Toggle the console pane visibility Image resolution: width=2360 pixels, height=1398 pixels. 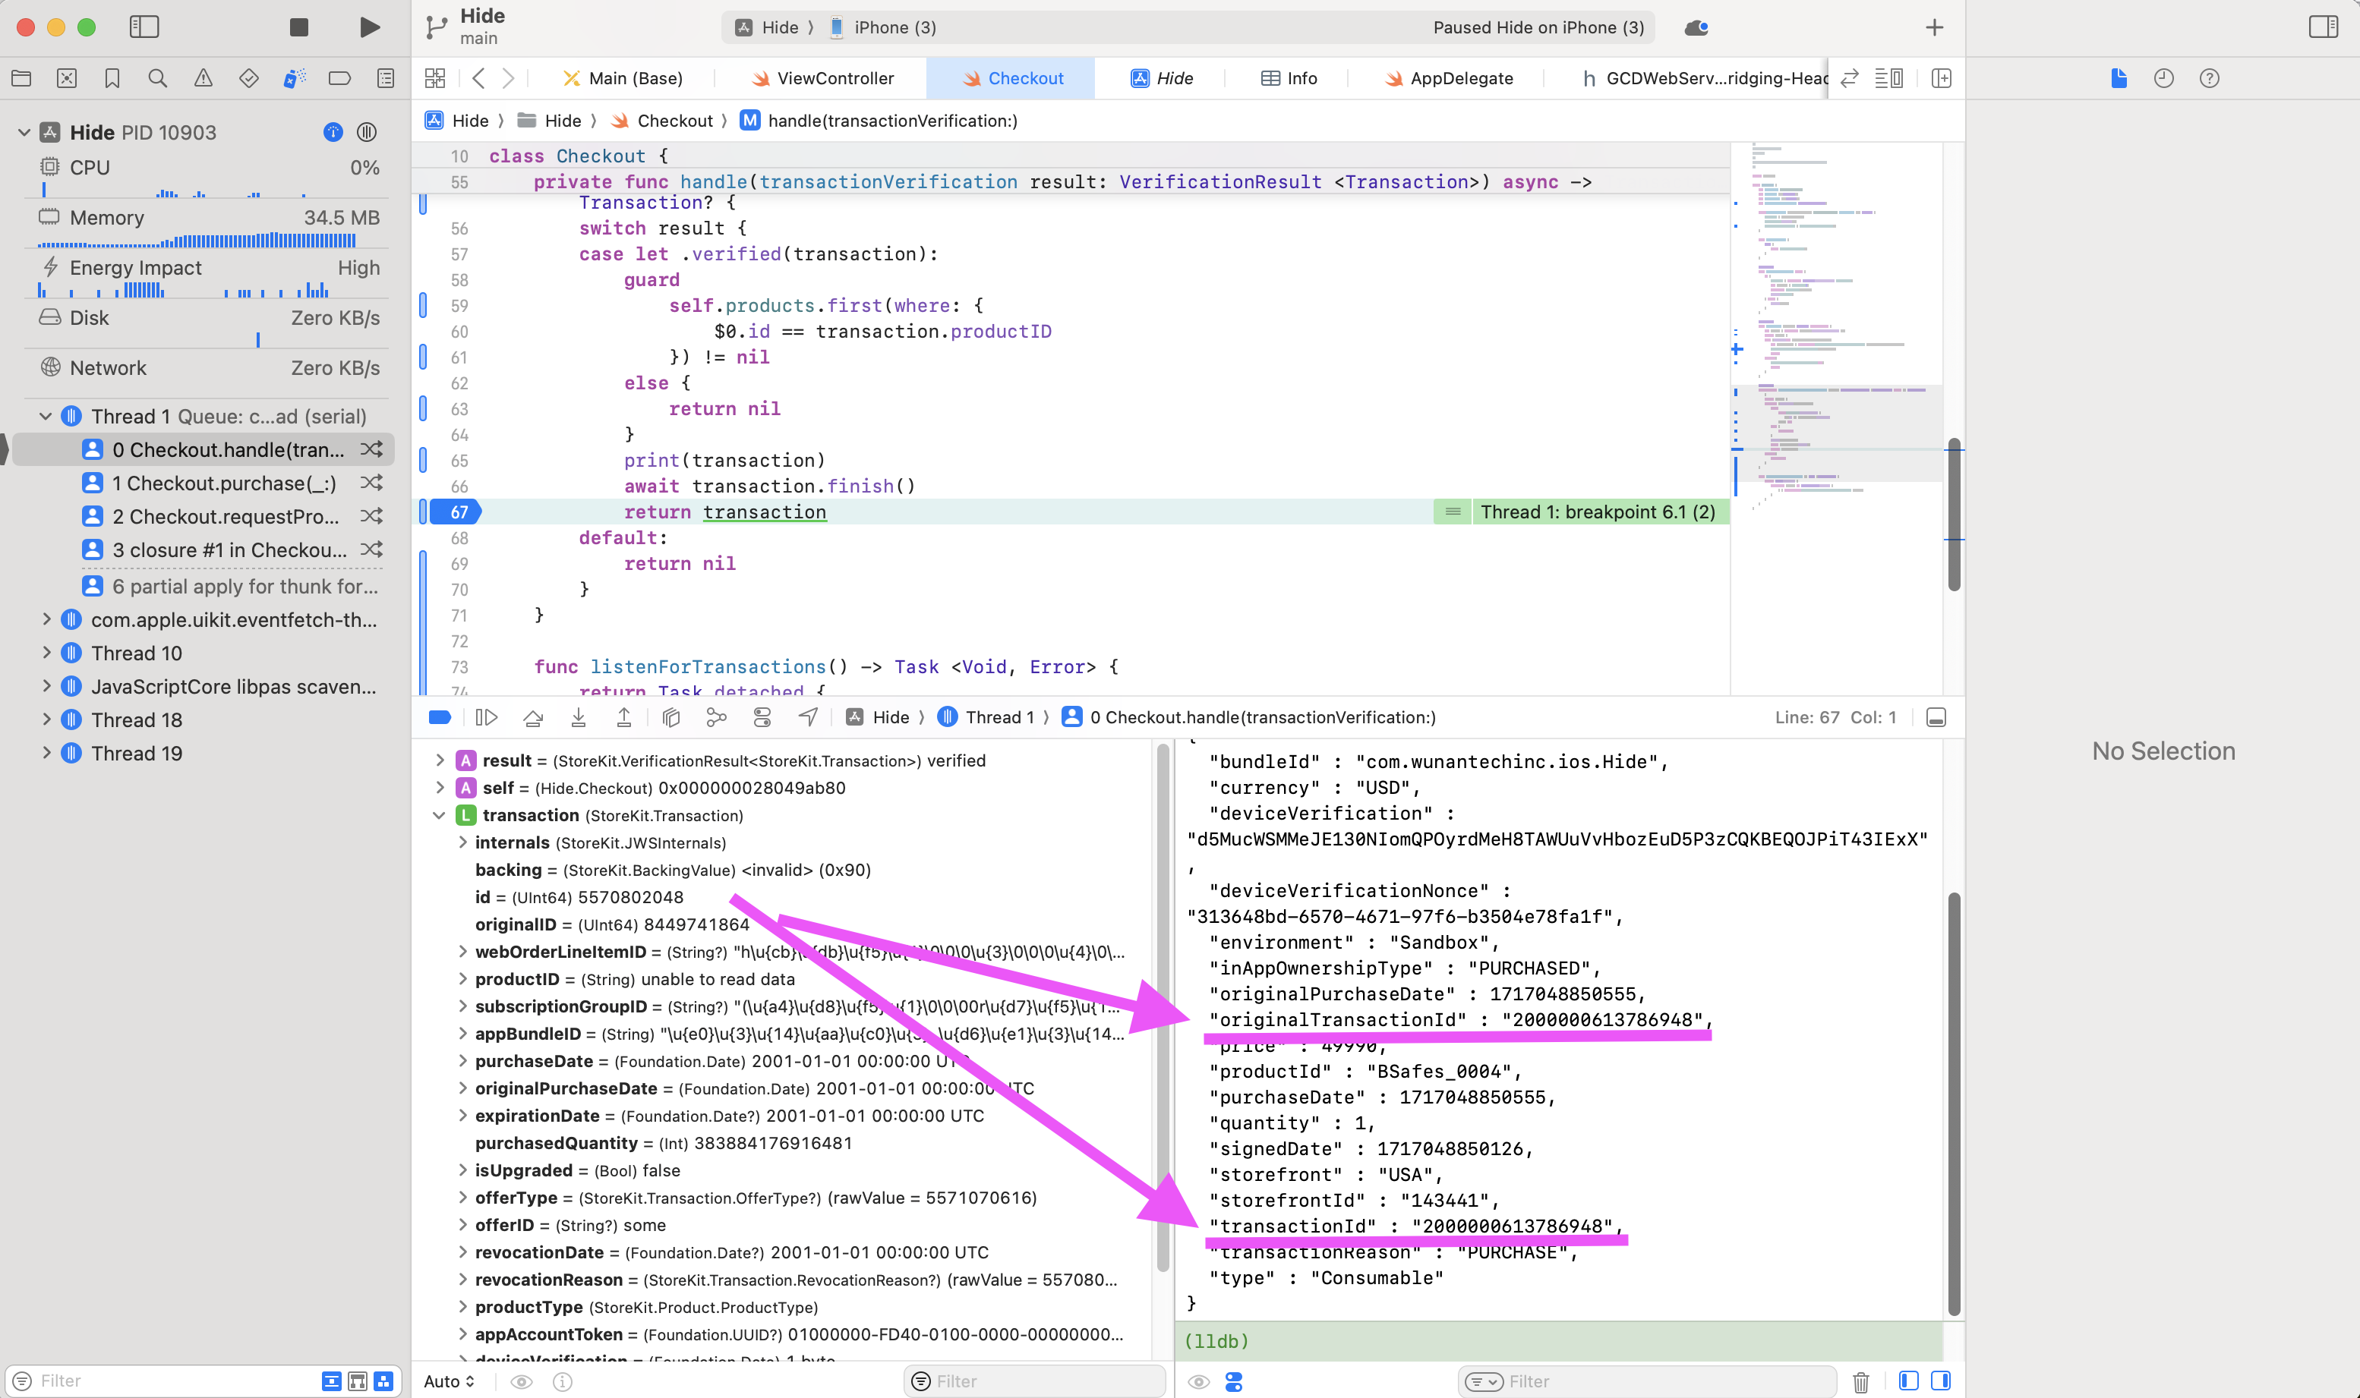point(1941,1380)
